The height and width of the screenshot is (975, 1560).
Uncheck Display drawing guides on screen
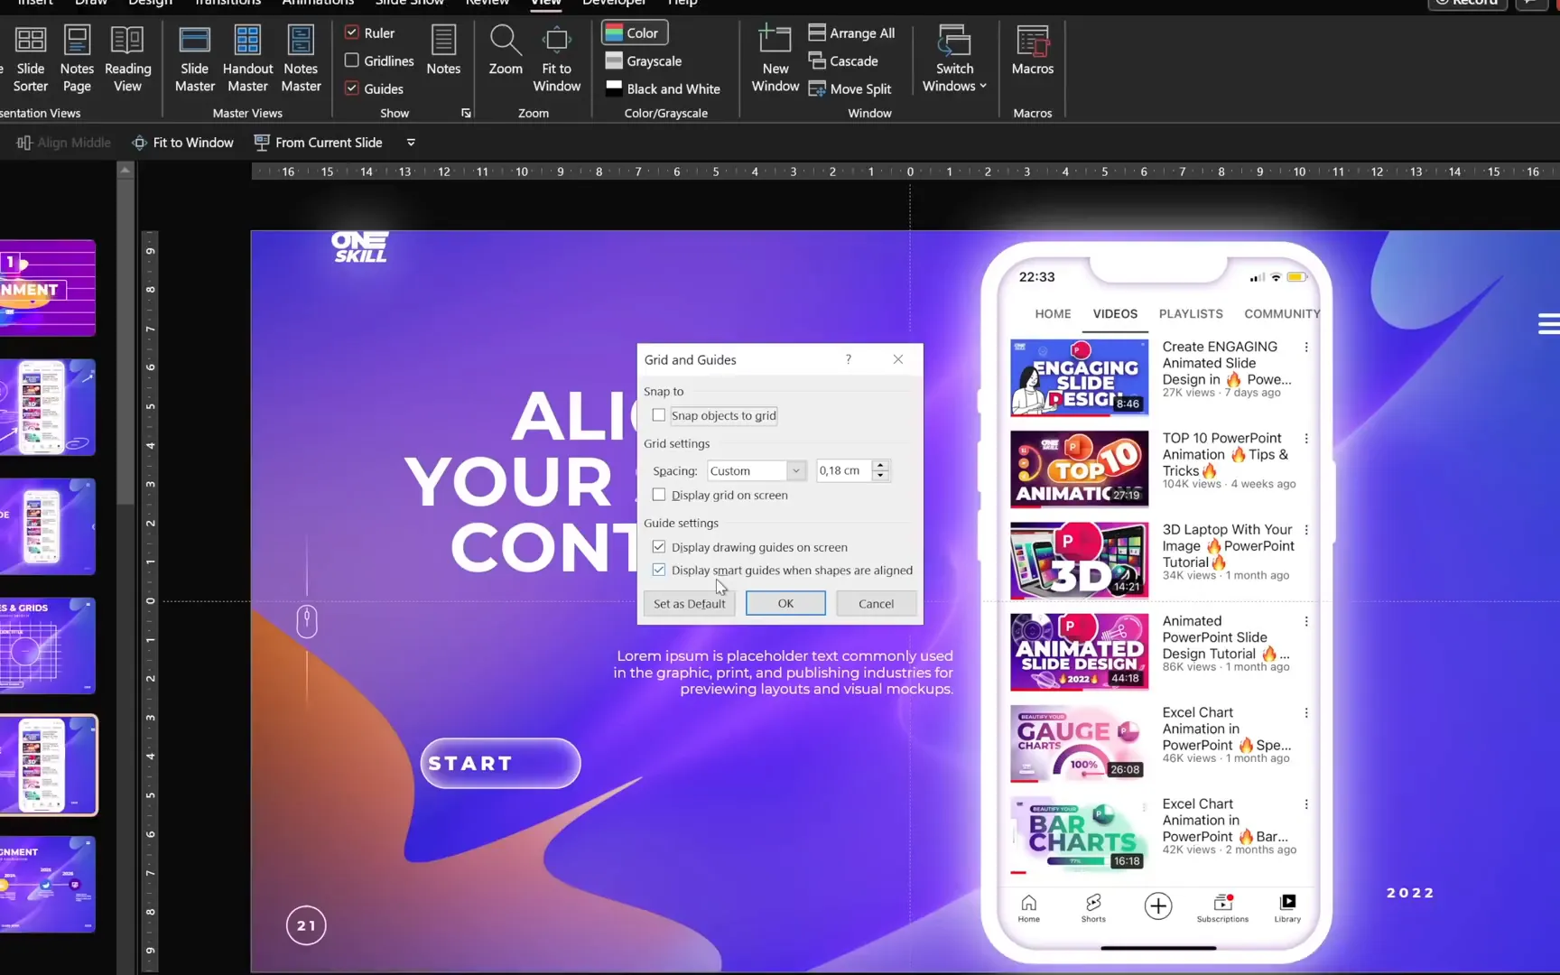[x=659, y=547]
